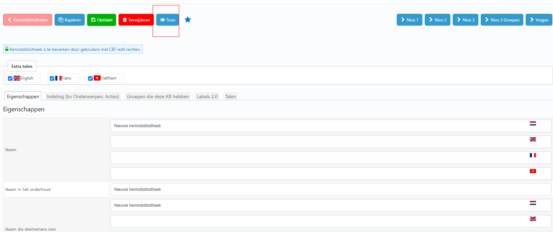Disable the VietNam language checkbox

(91, 78)
